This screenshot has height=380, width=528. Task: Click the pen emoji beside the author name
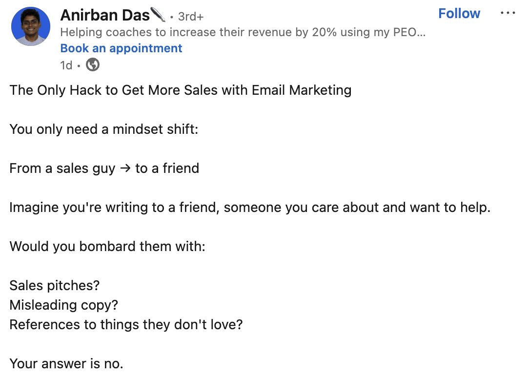(x=158, y=15)
